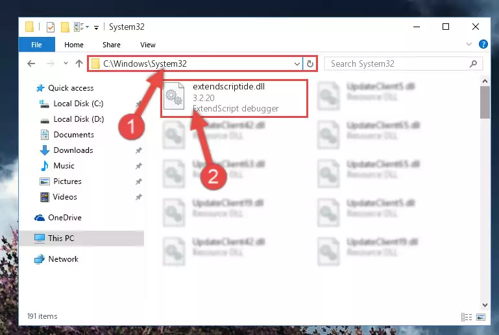This screenshot has height=335, width=499.
Task: Click the Forward navigation arrow
Action: (x=50, y=64)
